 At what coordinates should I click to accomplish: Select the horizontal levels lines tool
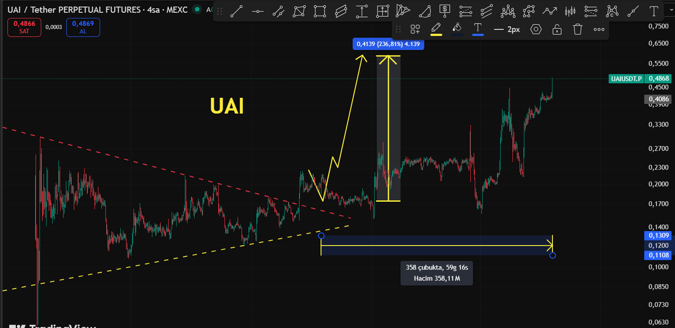[x=591, y=11]
